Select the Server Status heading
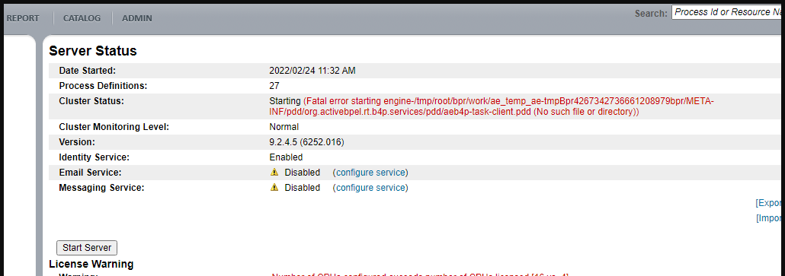Screen dimensions: 785x276 (93, 51)
